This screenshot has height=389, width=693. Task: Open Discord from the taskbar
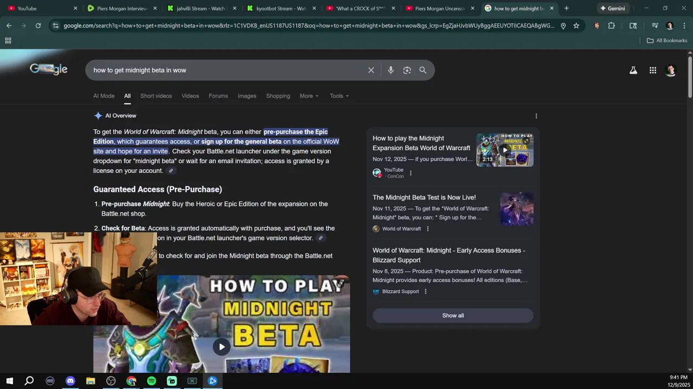tap(70, 381)
